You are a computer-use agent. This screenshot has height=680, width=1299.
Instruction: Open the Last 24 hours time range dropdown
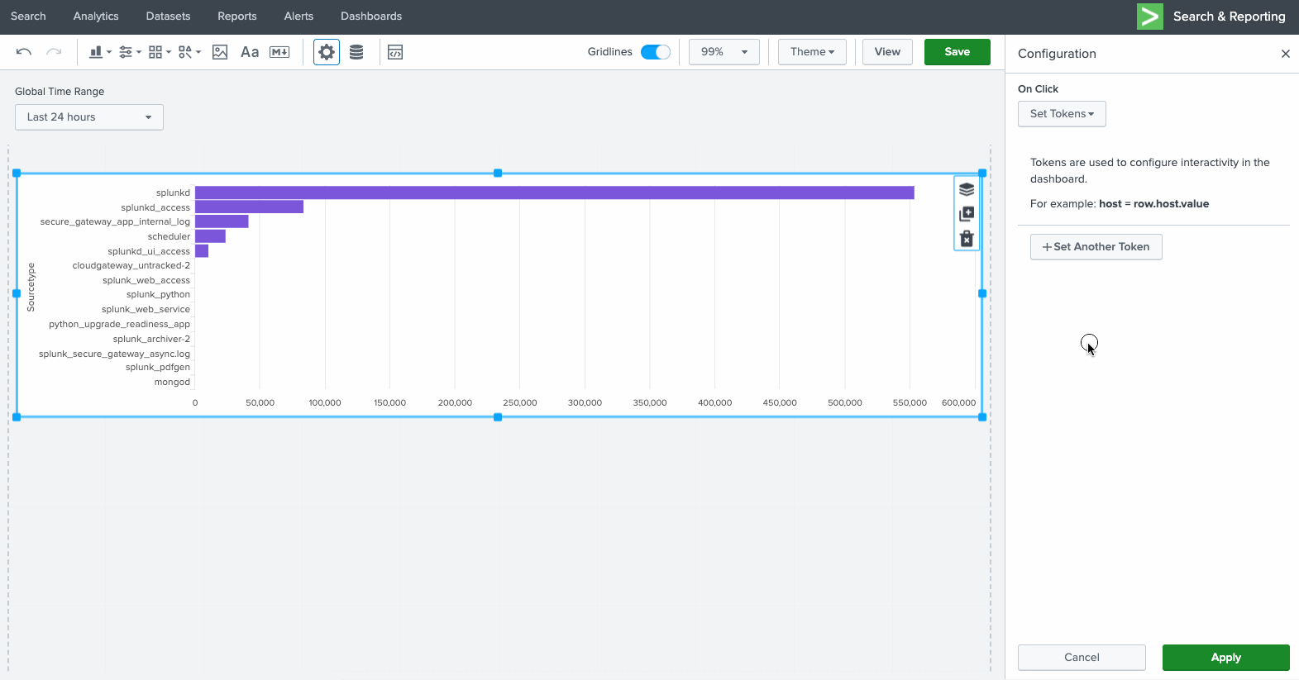pyautogui.click(x=89, y=117)
